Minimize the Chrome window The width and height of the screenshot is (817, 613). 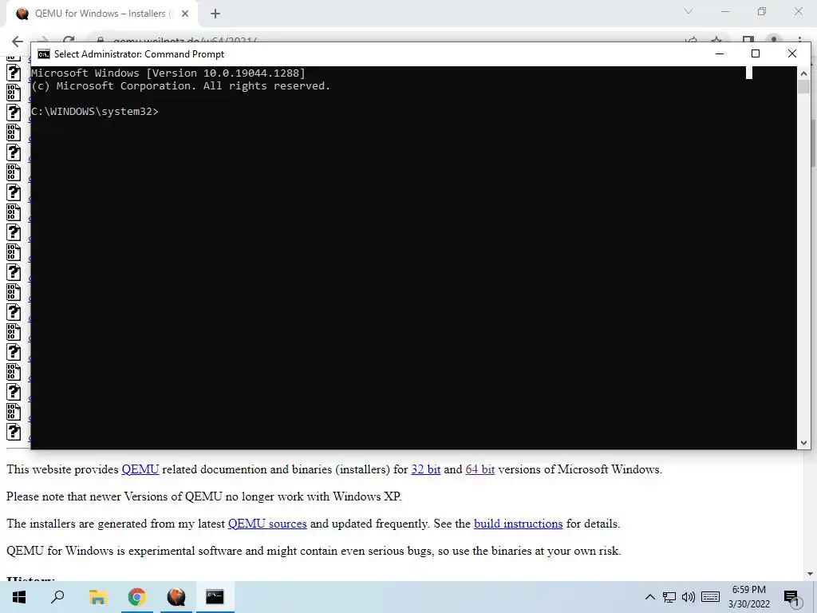point(725,11)
